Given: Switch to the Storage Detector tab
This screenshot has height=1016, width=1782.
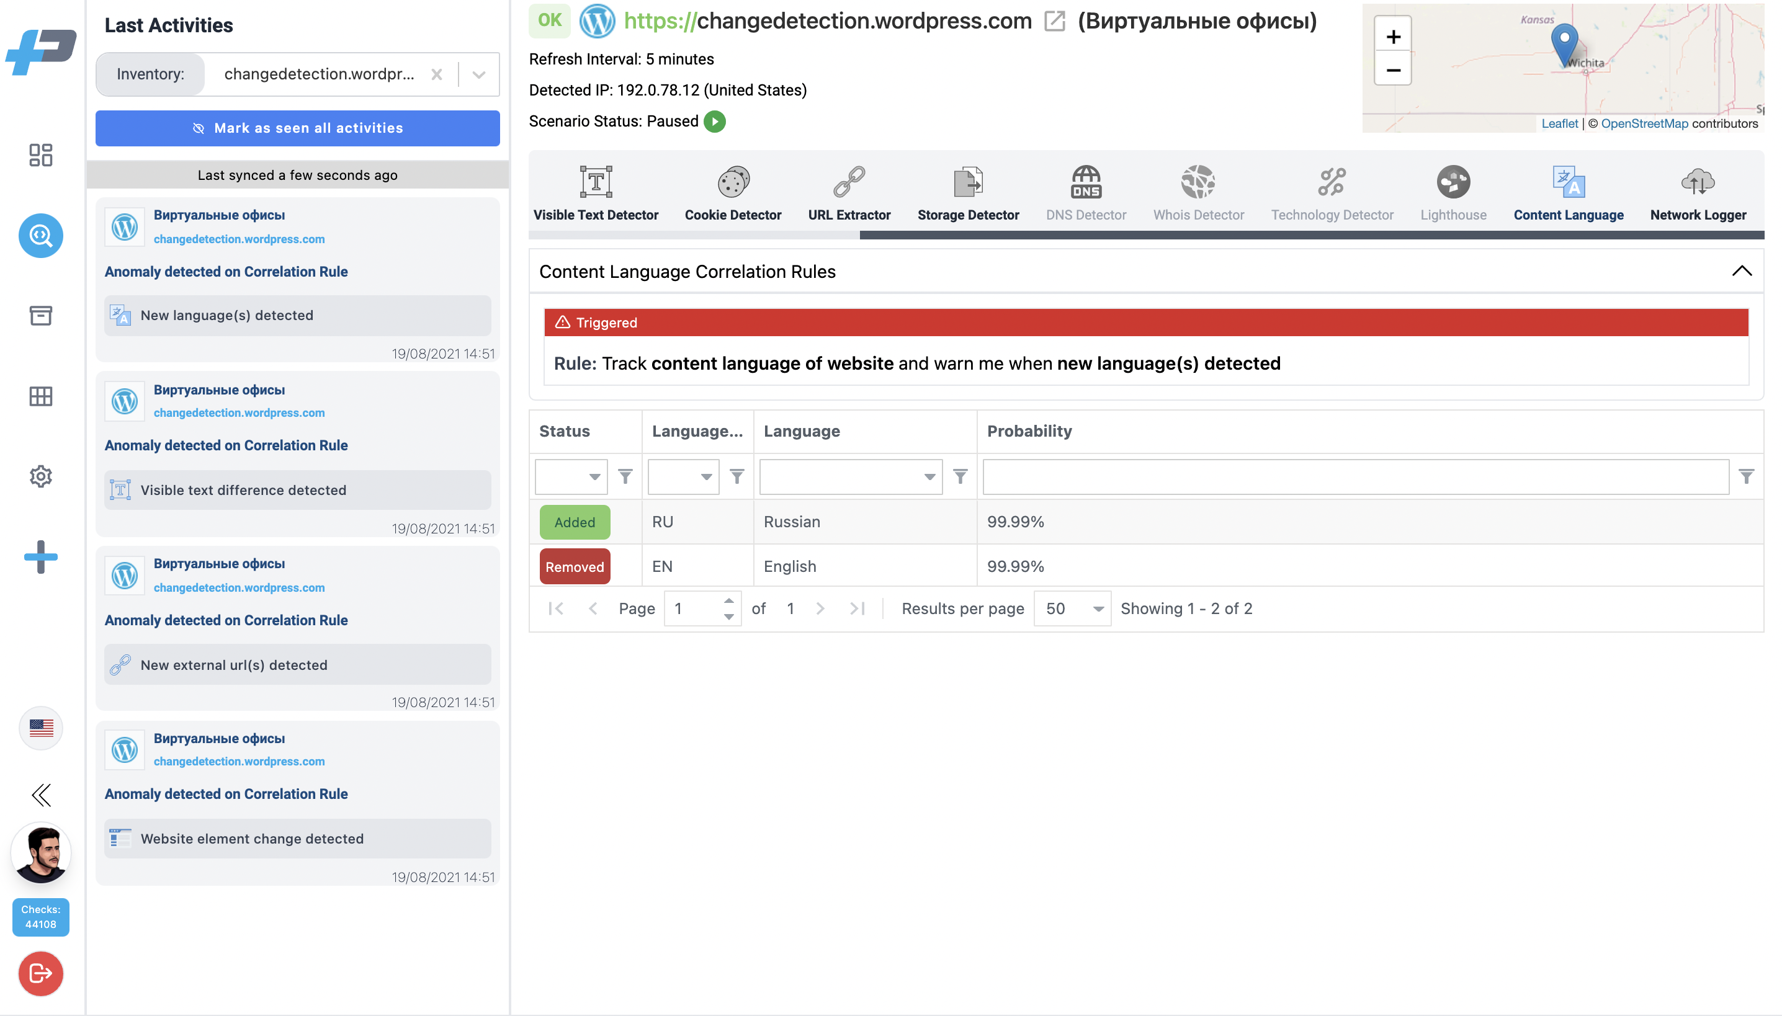Looking at the screenshot, I should [x=968, y=194].
